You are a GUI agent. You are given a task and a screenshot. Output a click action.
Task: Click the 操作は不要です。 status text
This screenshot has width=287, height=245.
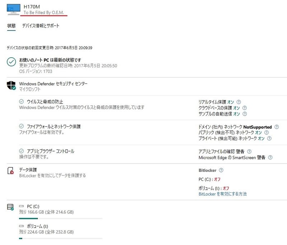tap(34, 157)
